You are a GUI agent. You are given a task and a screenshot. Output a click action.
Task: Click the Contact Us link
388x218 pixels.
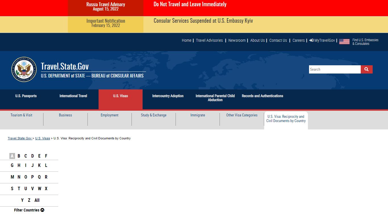pos(278,40)
